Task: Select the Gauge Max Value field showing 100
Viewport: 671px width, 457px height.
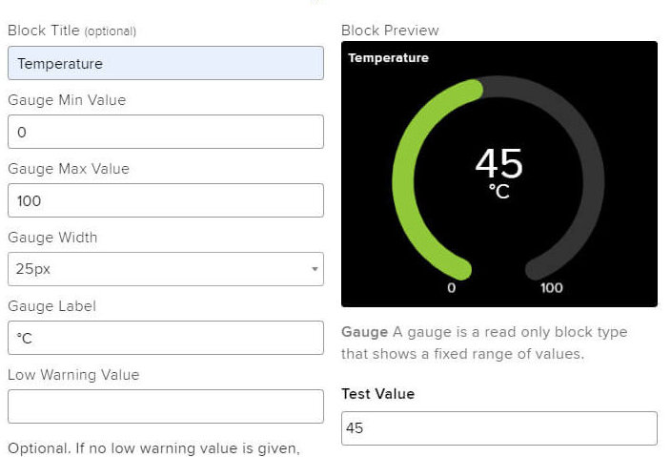Action: (166, 200)
